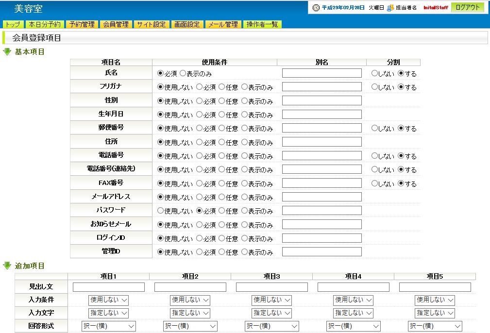
Task: Open the 回答形式 dropdown for 項目5
Action: [x=435, y=326]
